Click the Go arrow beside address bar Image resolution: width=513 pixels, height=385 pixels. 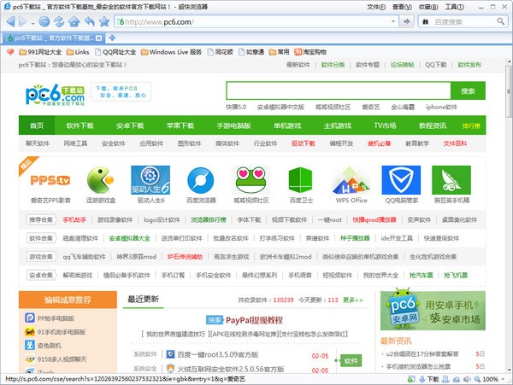point(406,22)
